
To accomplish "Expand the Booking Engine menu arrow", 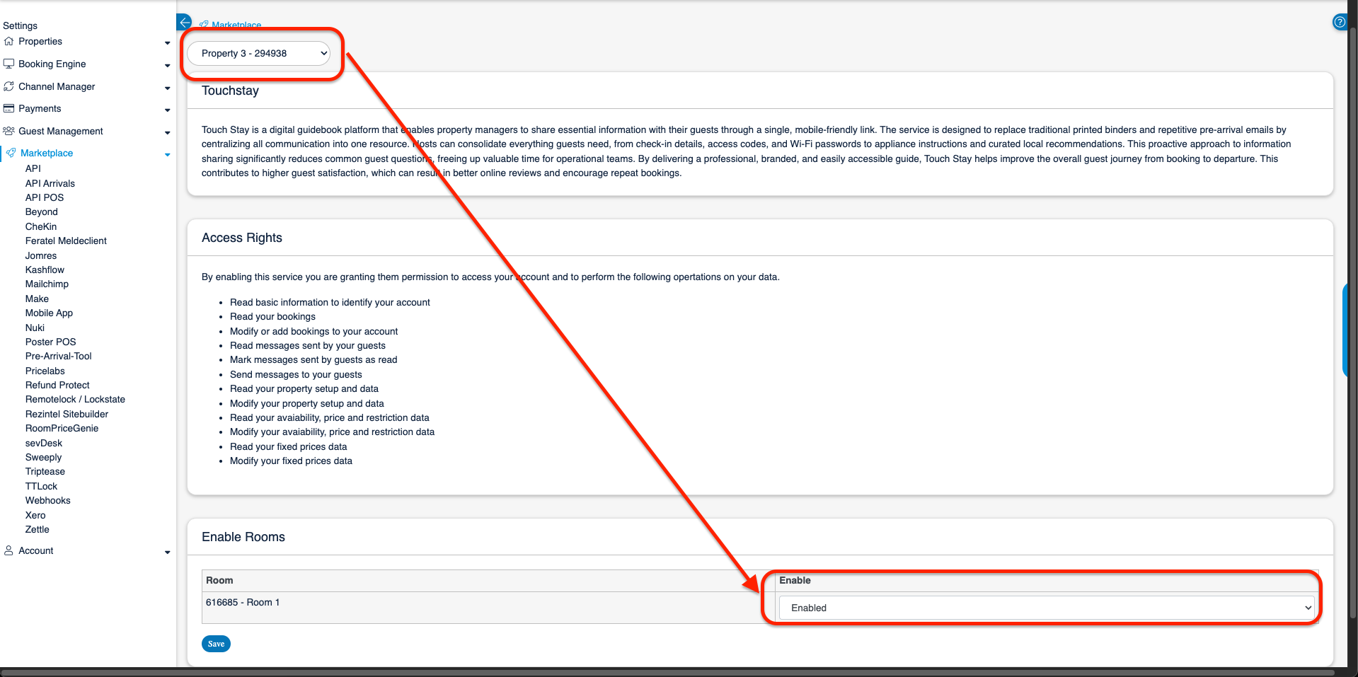I will pos(168,65).
